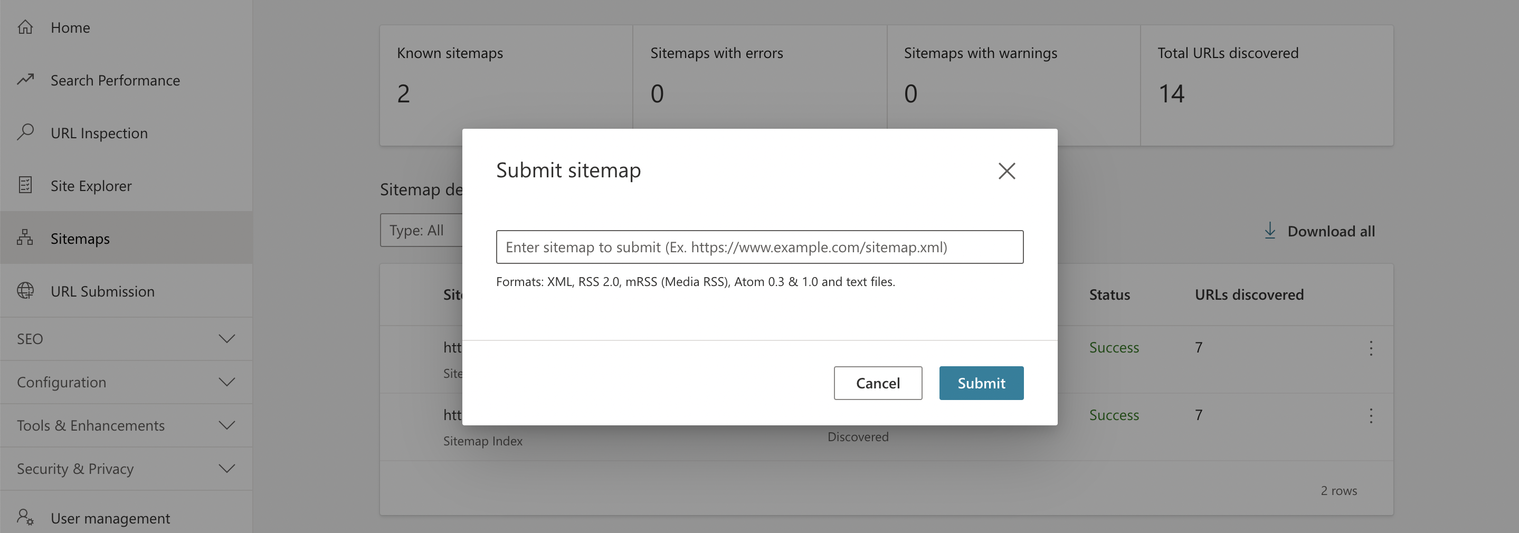Image resolution: width=1519 pixels, height=533 pixels.
Task: Click the Cancel button
Action: [x=878, y=383]
